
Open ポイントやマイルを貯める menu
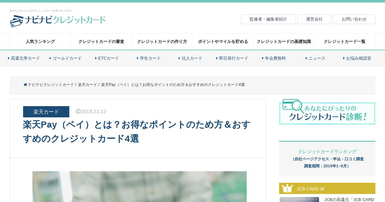coord(223,42)
